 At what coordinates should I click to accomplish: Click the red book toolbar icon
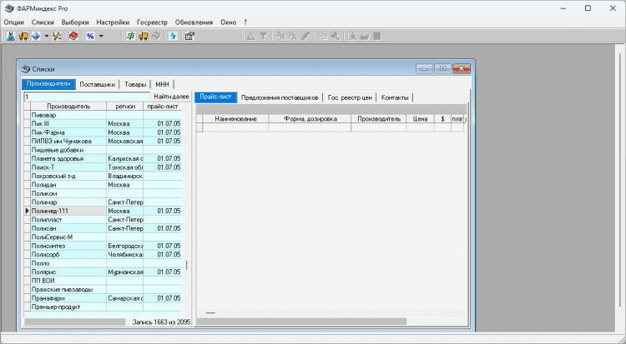point(73,36)
